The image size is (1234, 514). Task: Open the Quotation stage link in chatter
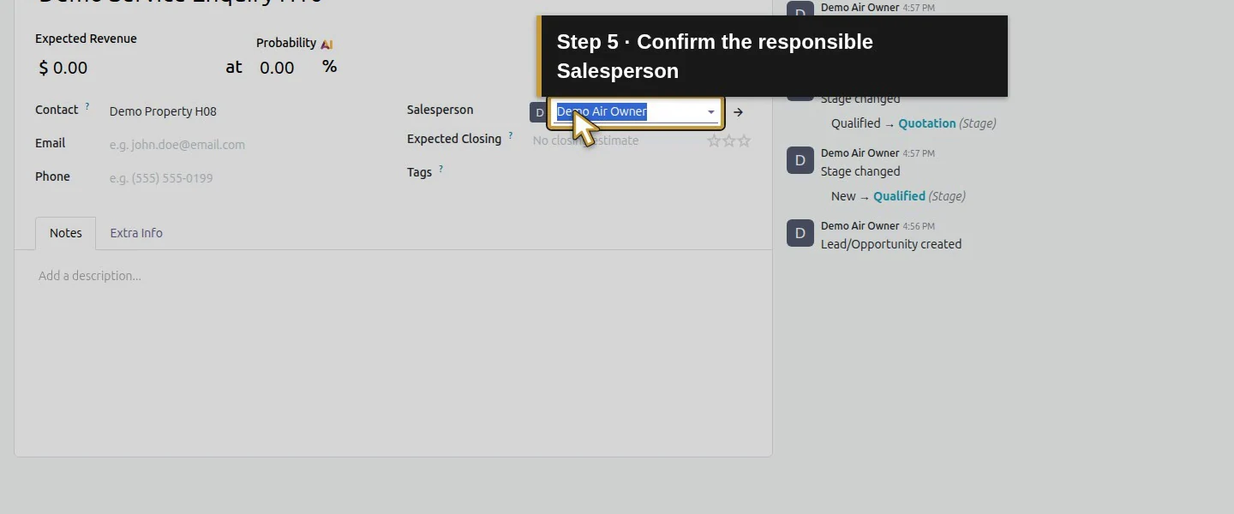(927, 123)
